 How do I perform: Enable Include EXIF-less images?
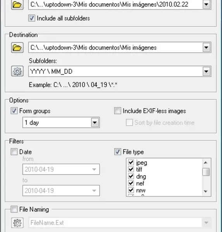(117, 111)
